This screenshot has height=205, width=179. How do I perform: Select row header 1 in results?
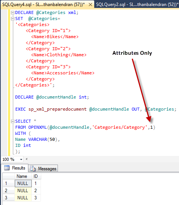[x=9, y=183]
